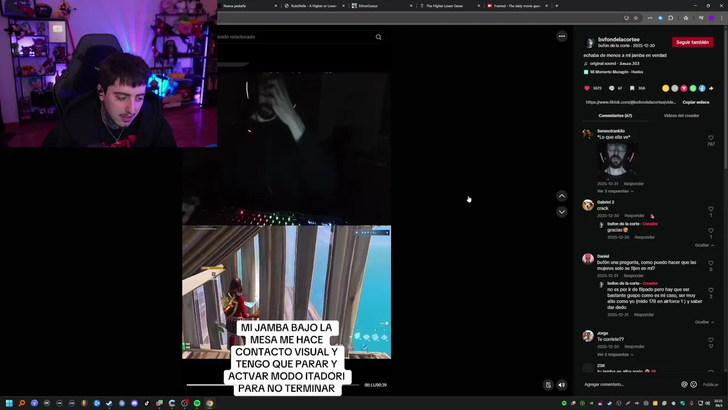This screenshot has height=410, width=728.
Task: Close the 'EthnoGuessr' browser tab
Action: tap(411, 6)
